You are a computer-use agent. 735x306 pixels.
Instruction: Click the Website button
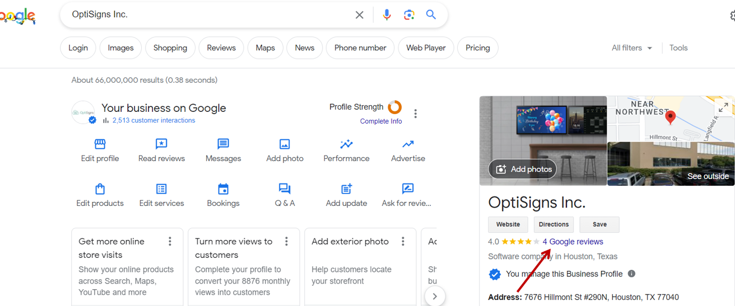pyautogui.click(x=508, y=224)
